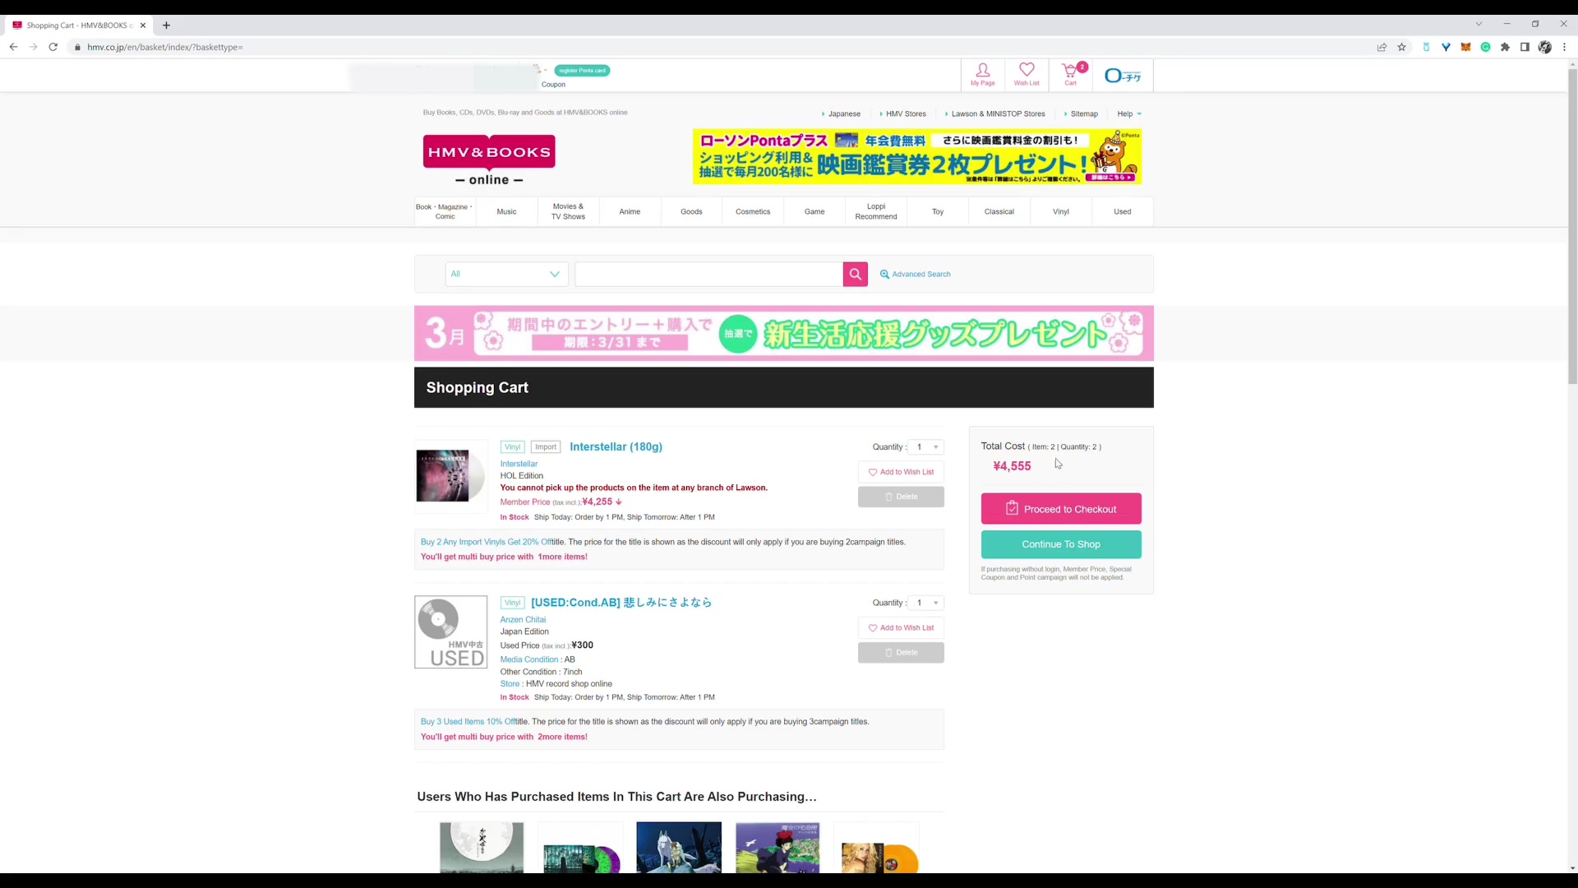Screen dimensions: 1578x888
Task: Open Movies & TV Shows category
Action: [x=568, y=212]
